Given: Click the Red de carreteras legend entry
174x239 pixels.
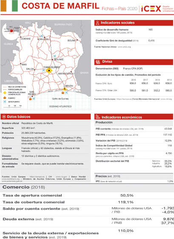Looking at the screenshot, I should point(14,87).
